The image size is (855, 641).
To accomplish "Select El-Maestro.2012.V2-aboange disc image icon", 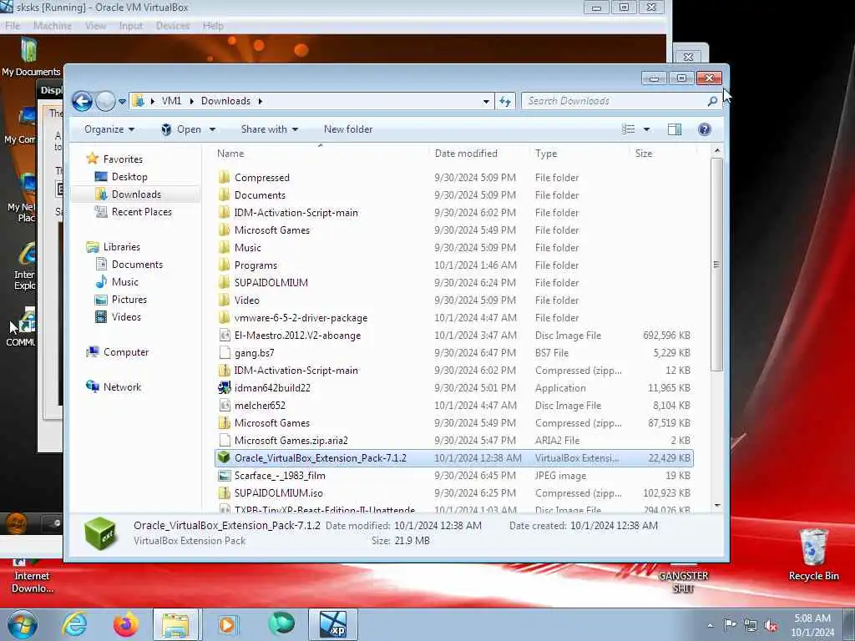I will (224, 336).
